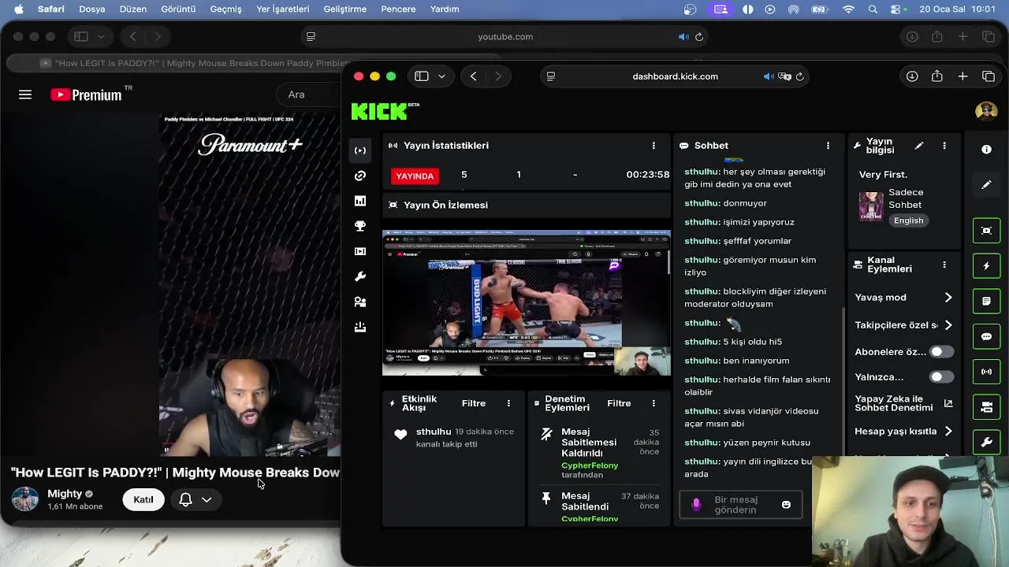
Task: Open the Kick profile avatar
Action: pos(986,111)
